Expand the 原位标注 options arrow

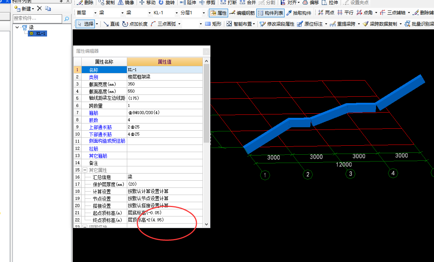coord(326,24)
